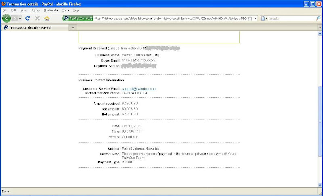Open the Edit menu
The image size is (323, 196).
(x=14, y=10)
